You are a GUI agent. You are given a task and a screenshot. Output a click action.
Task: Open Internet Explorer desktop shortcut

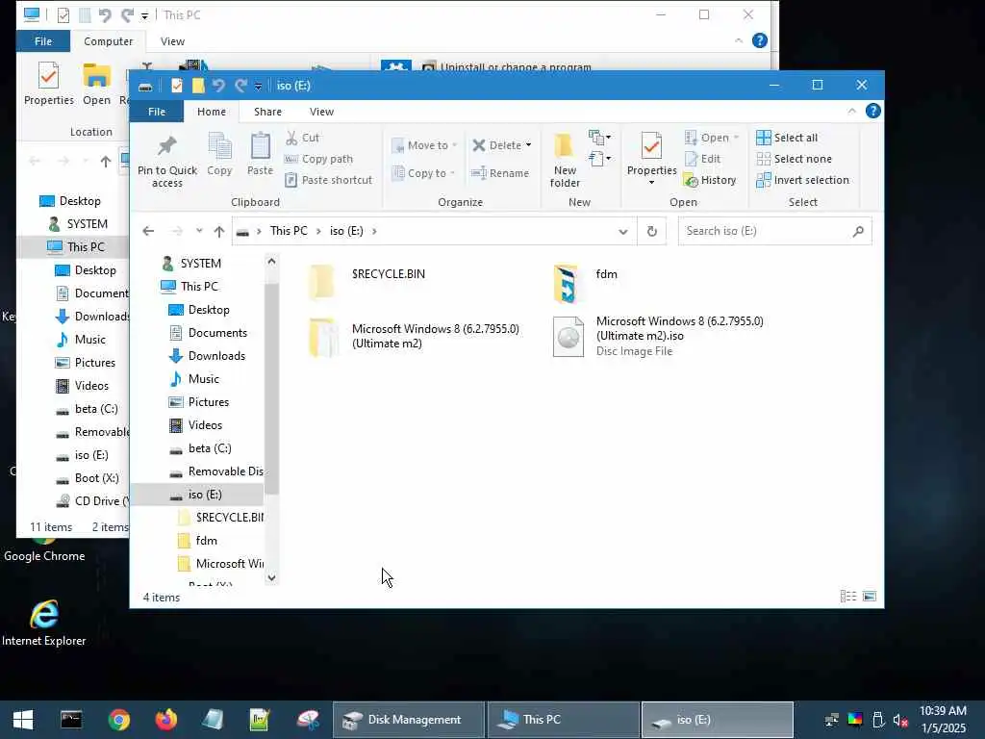pyautogui.click(x=44, y=623)
